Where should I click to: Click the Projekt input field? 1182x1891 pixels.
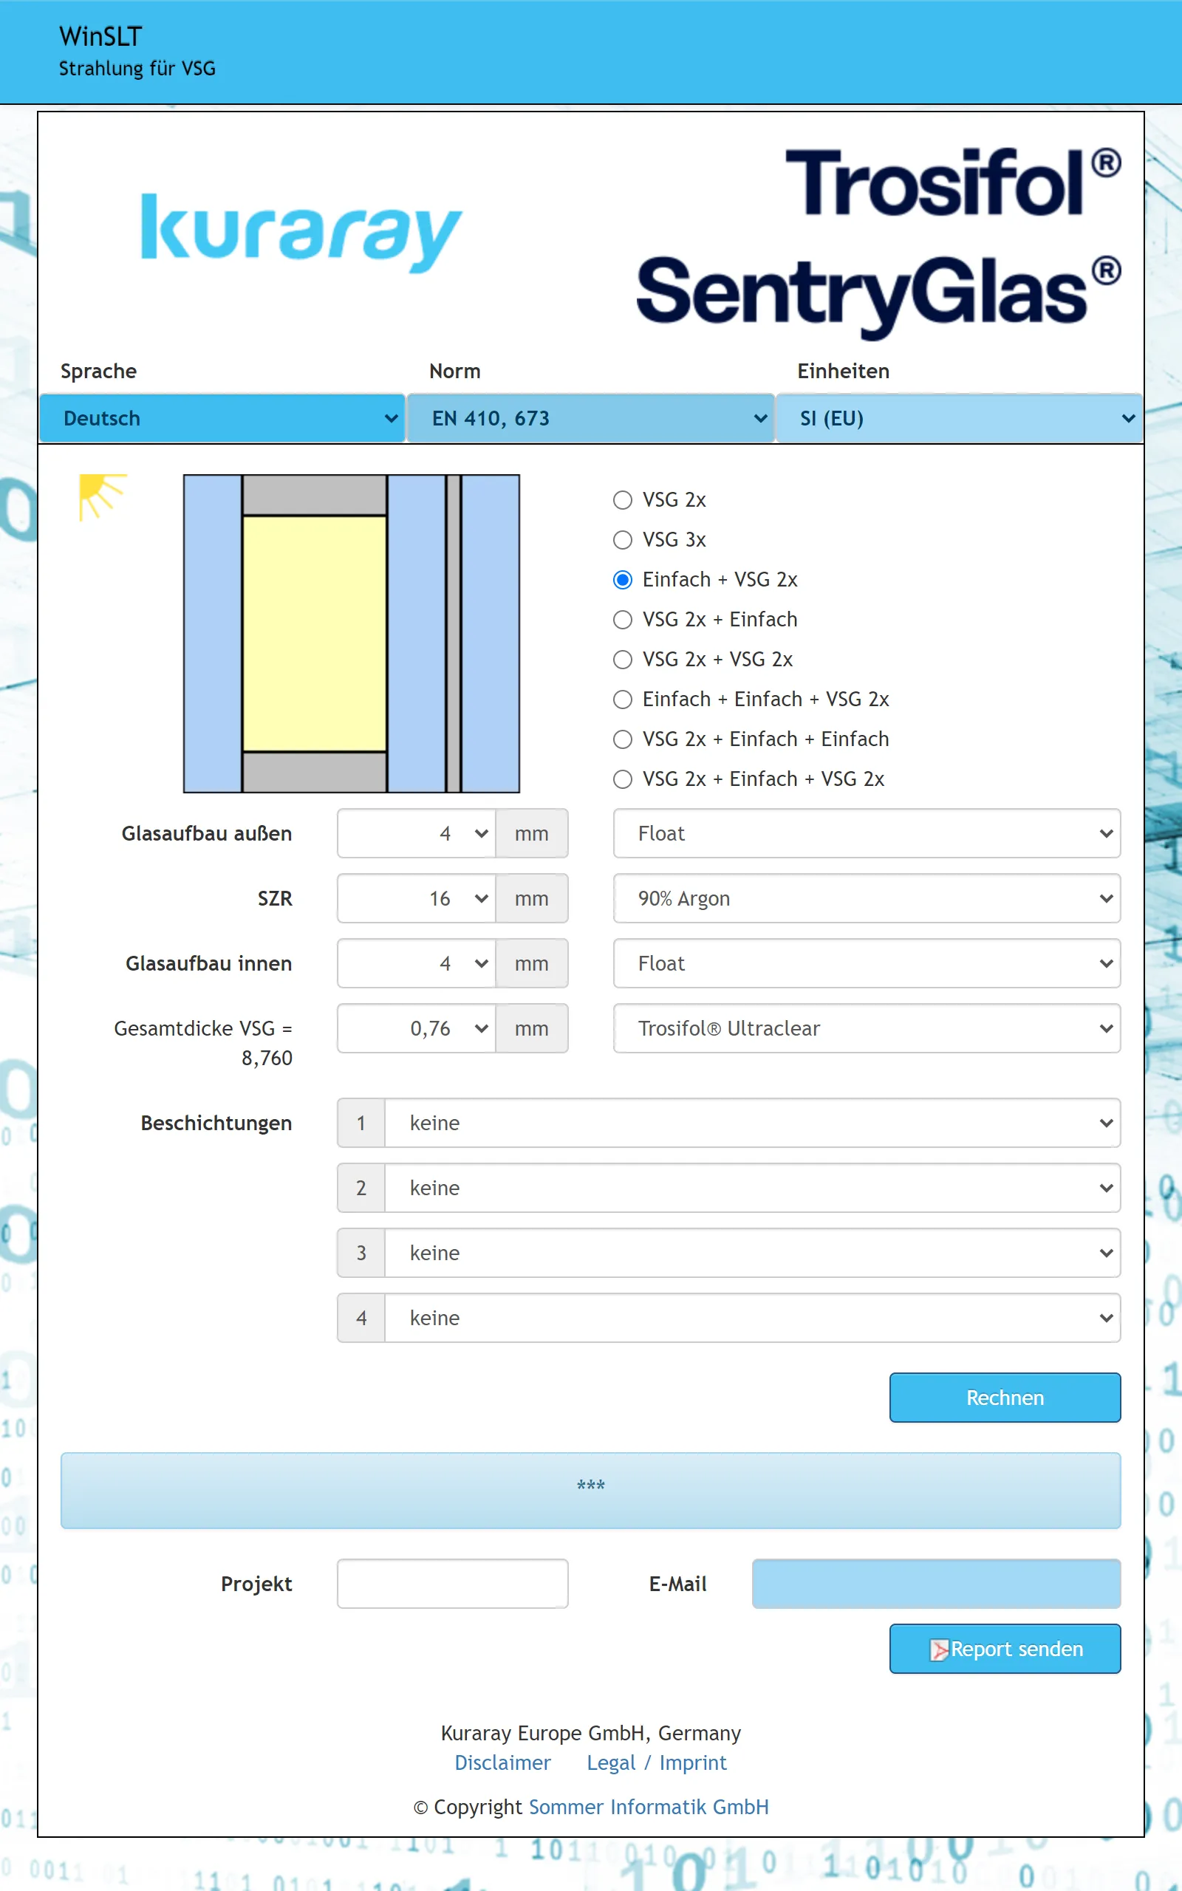point(453,1584)
